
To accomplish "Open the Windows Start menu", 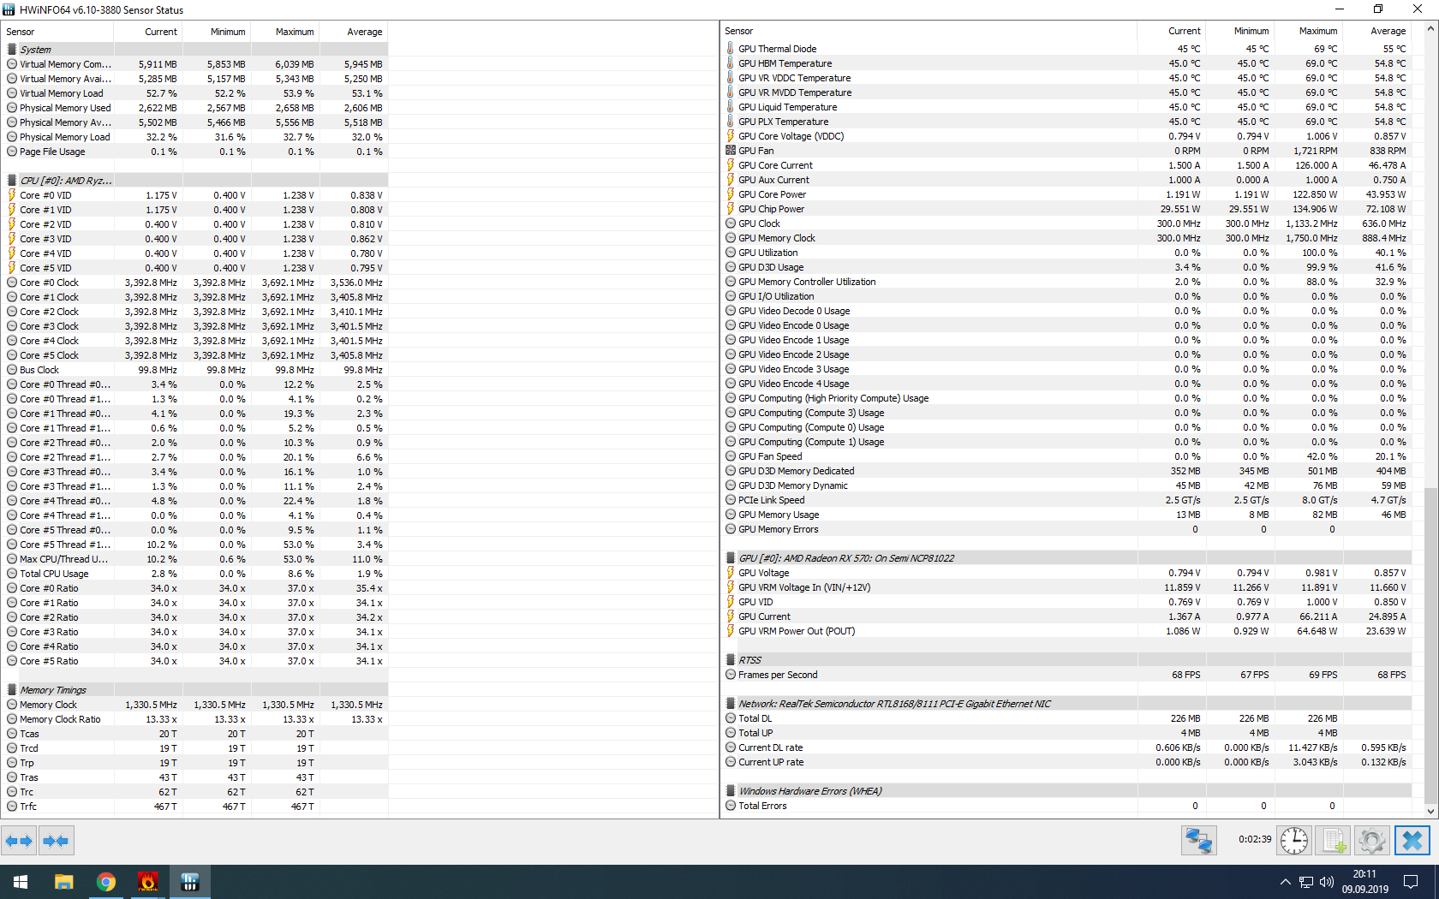I will (x=21, y=882).
